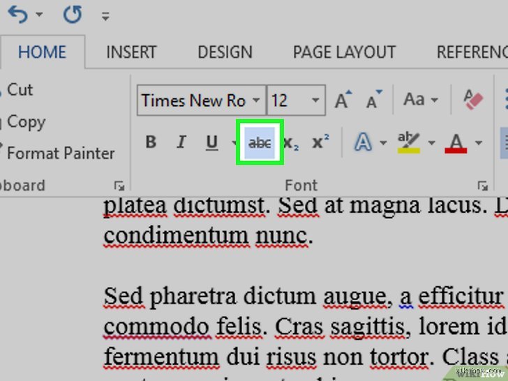Click the word 'condimentum' in document
This screenshot has width=508, height=381.
pyautogui.click(x=177, y=236)
